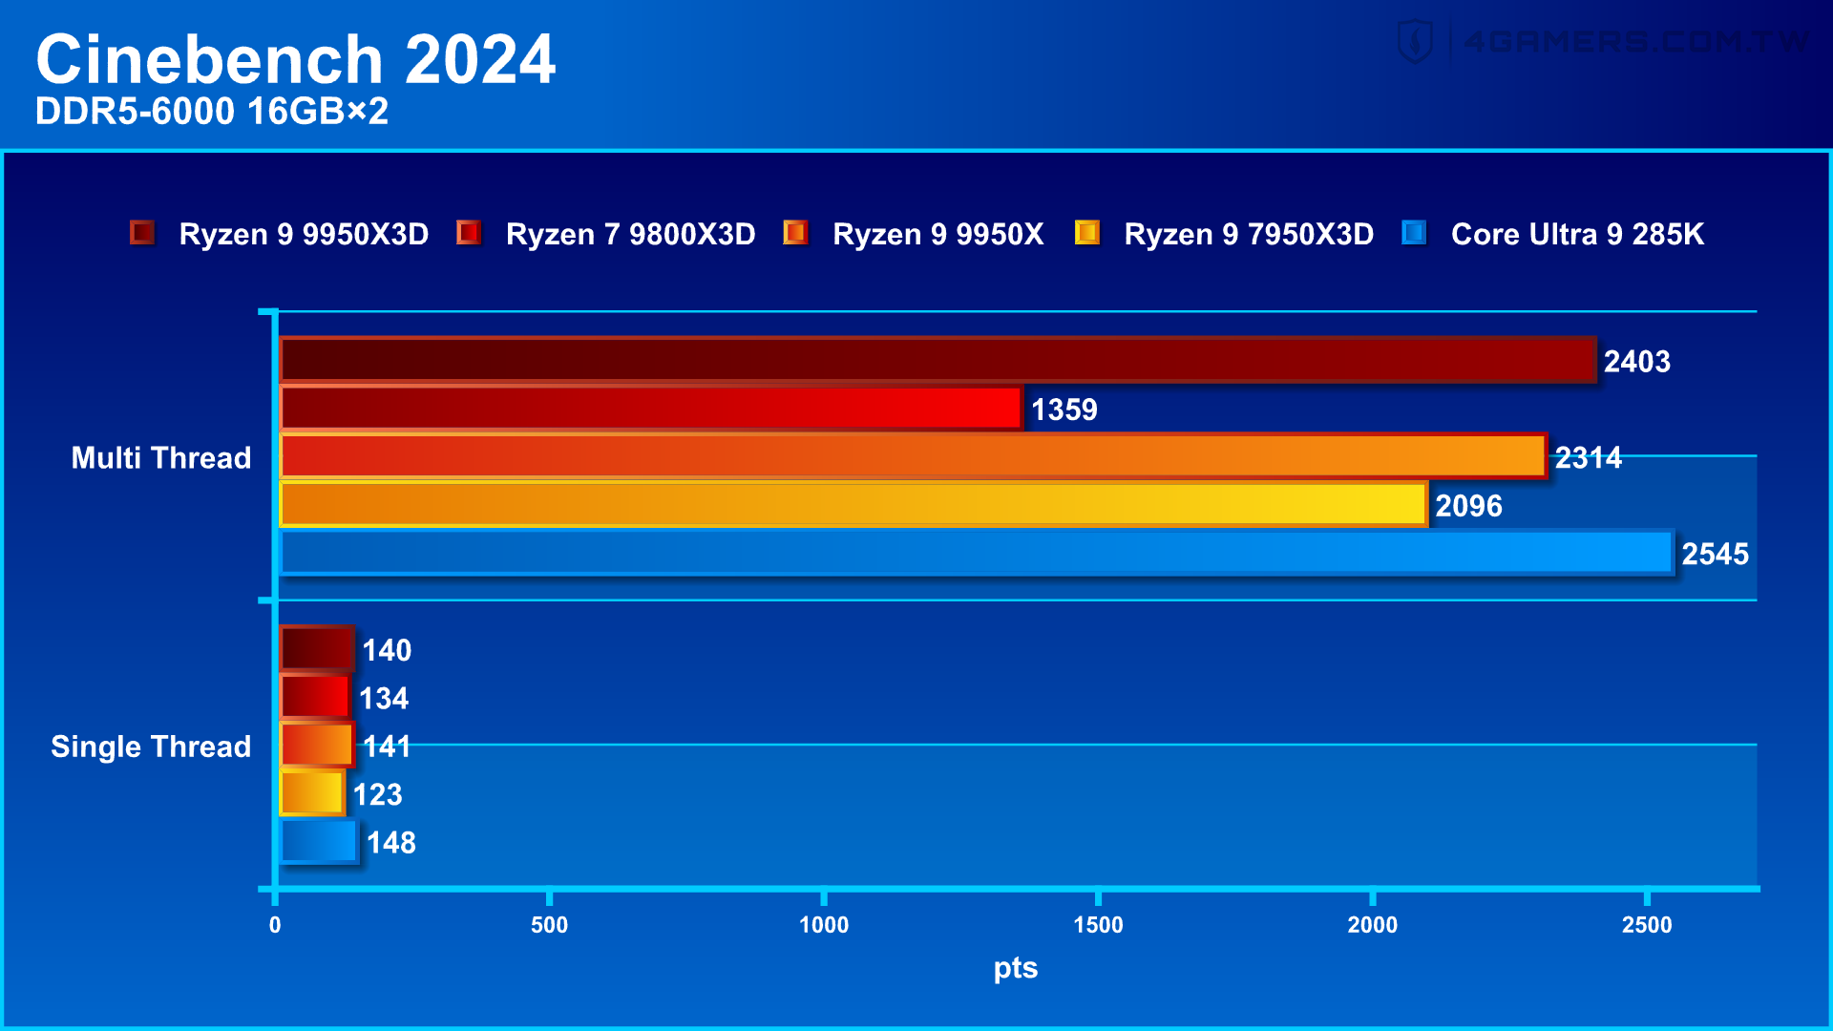Click the Core Ultra 9 285K legend swatch
The image size is (1833, 1031).
(x=1414, y=233)
